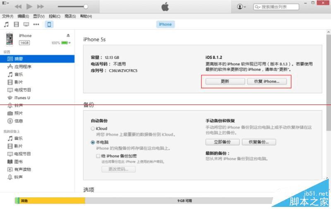The width and height of the screenshot is (331, 209).
Task: Open the 控制(C) menu
Action: [x=55, y=16]
